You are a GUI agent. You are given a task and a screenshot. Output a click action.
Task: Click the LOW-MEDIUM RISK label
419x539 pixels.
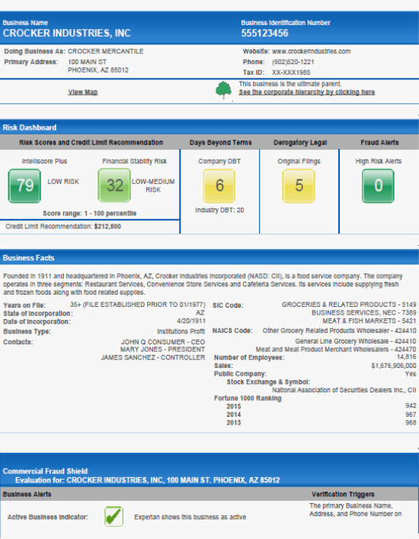(x=153, y=186)
